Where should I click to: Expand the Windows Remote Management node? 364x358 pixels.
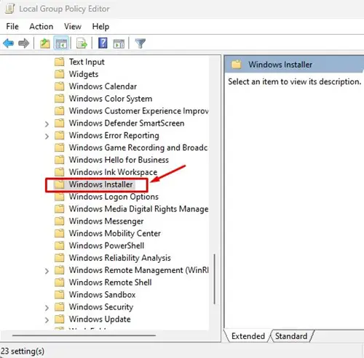tap(47, 271)
